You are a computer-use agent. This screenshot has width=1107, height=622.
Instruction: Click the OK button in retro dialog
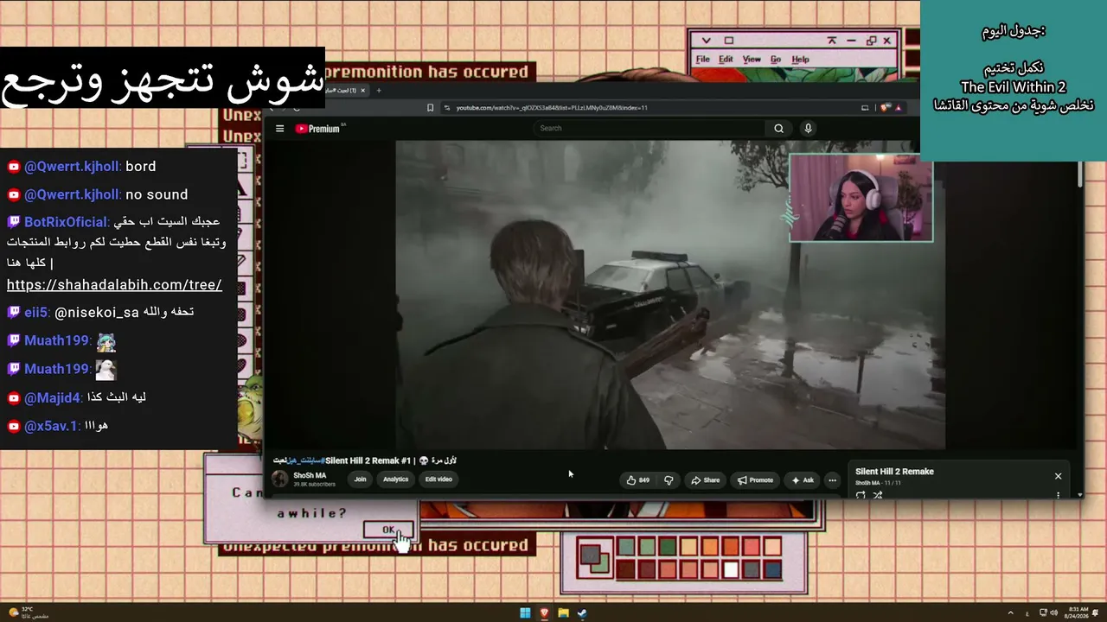tap(388, 530)
